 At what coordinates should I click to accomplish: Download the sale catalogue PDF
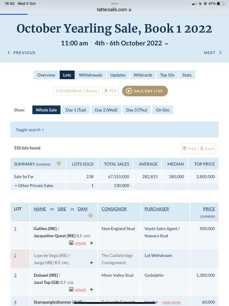tap(110, 91)
